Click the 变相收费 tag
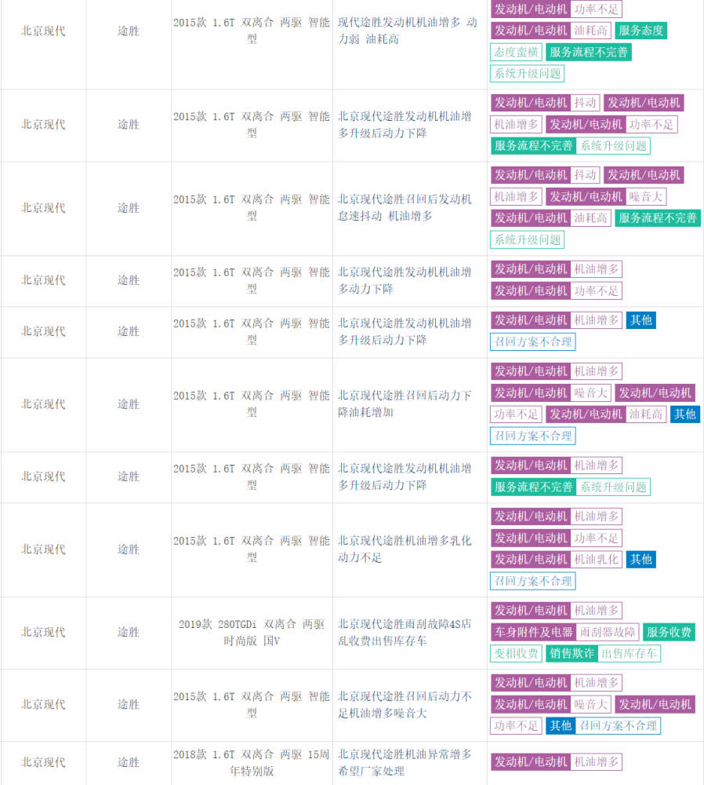 click(x=516, y=654)
